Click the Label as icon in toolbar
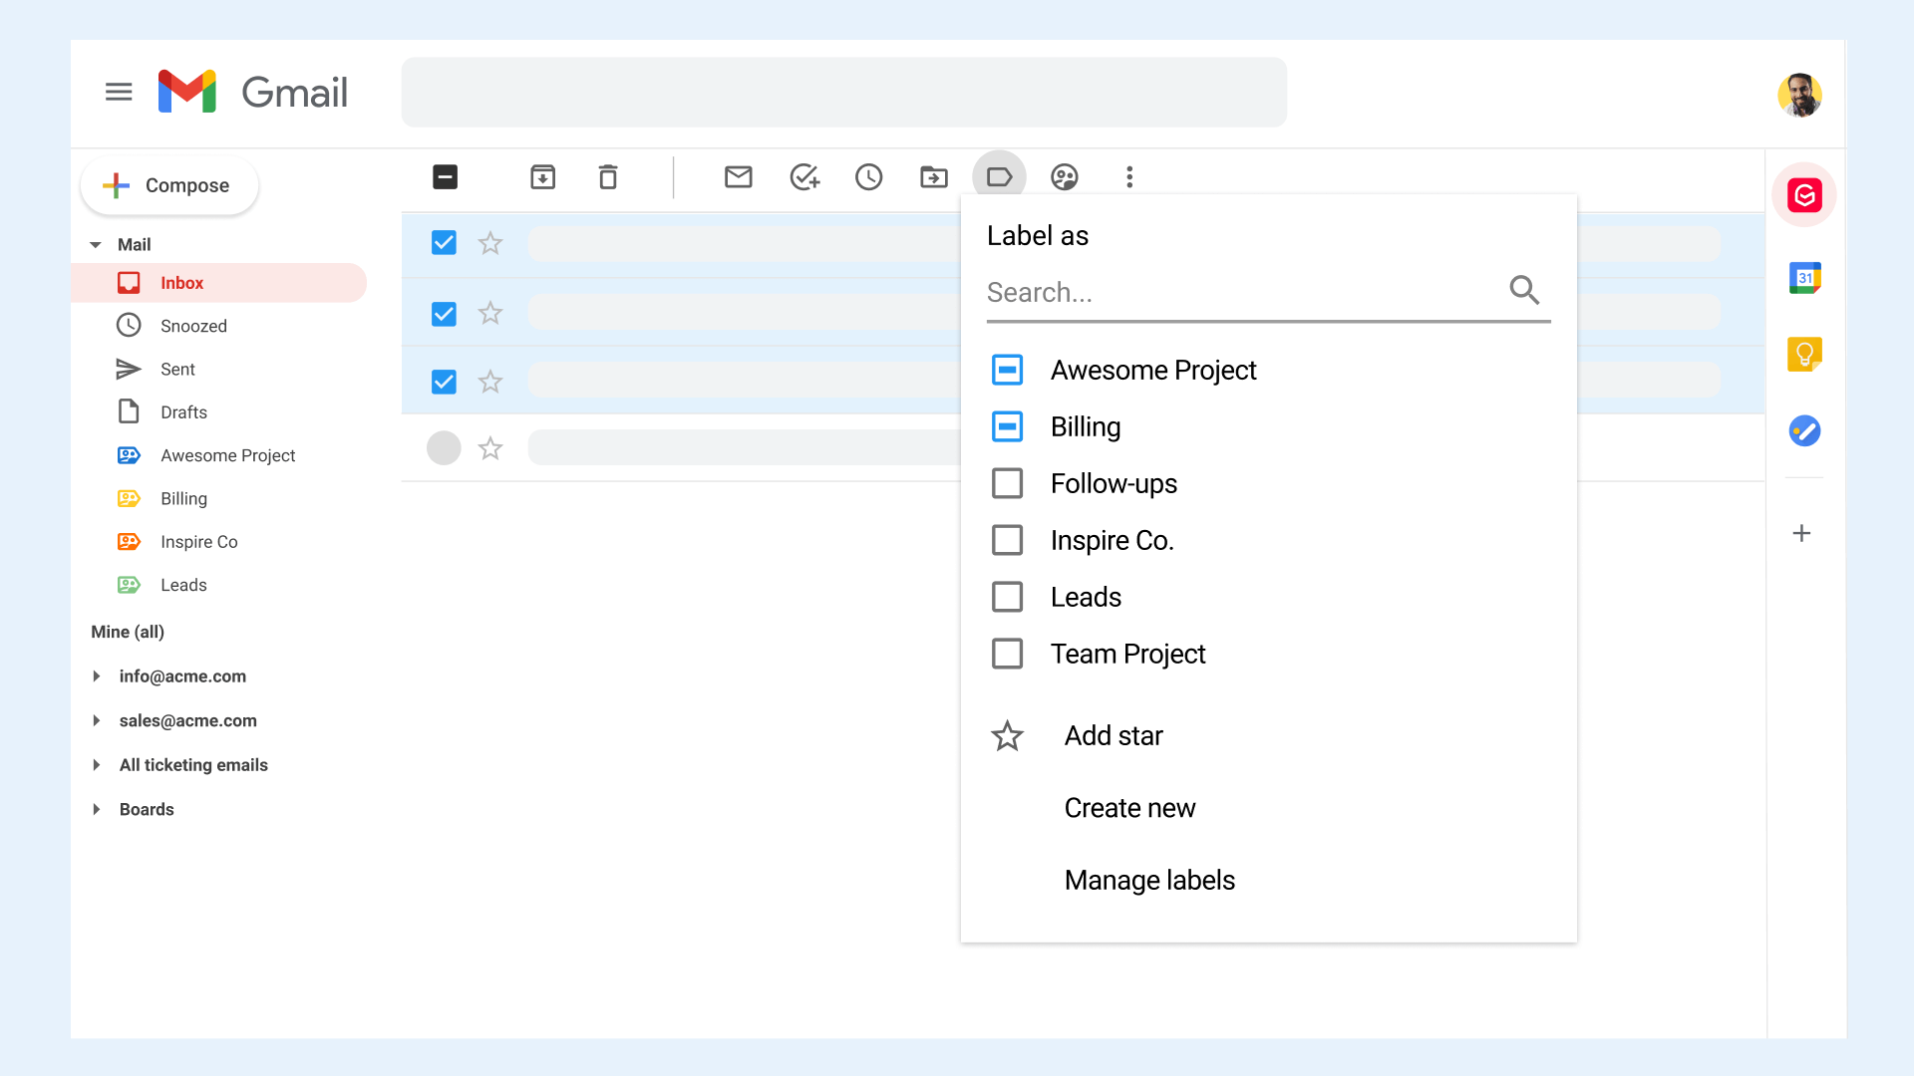The height and width of the screenshot is (1076, 1914). click(1001, 176)
